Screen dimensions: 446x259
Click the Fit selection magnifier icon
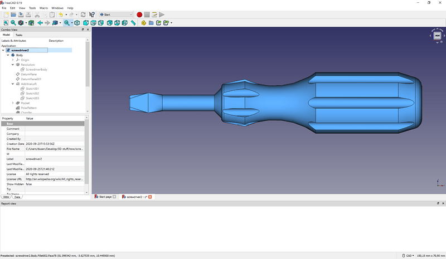(x=13, y=23)
